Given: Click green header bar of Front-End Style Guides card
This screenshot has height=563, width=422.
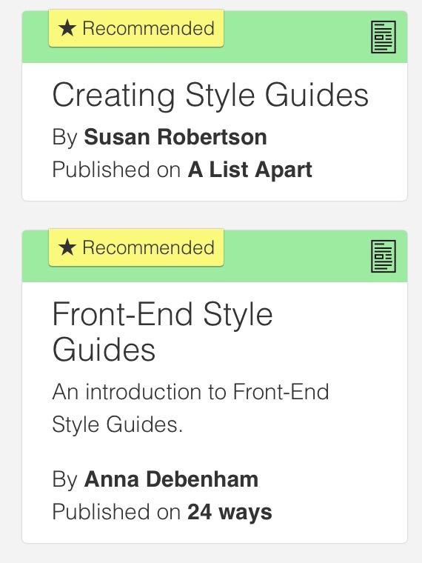Looking at the screenshot, I should coord(215,256).
